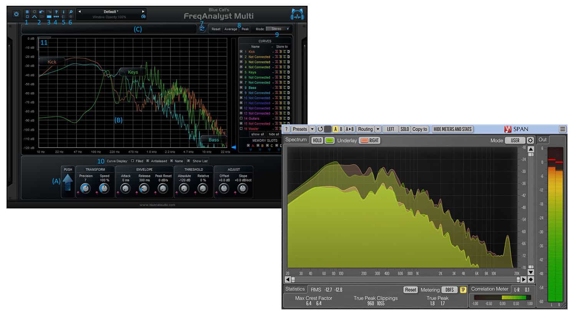
Task: Open SPAN Mode USER selector
Action: point(515,141)
